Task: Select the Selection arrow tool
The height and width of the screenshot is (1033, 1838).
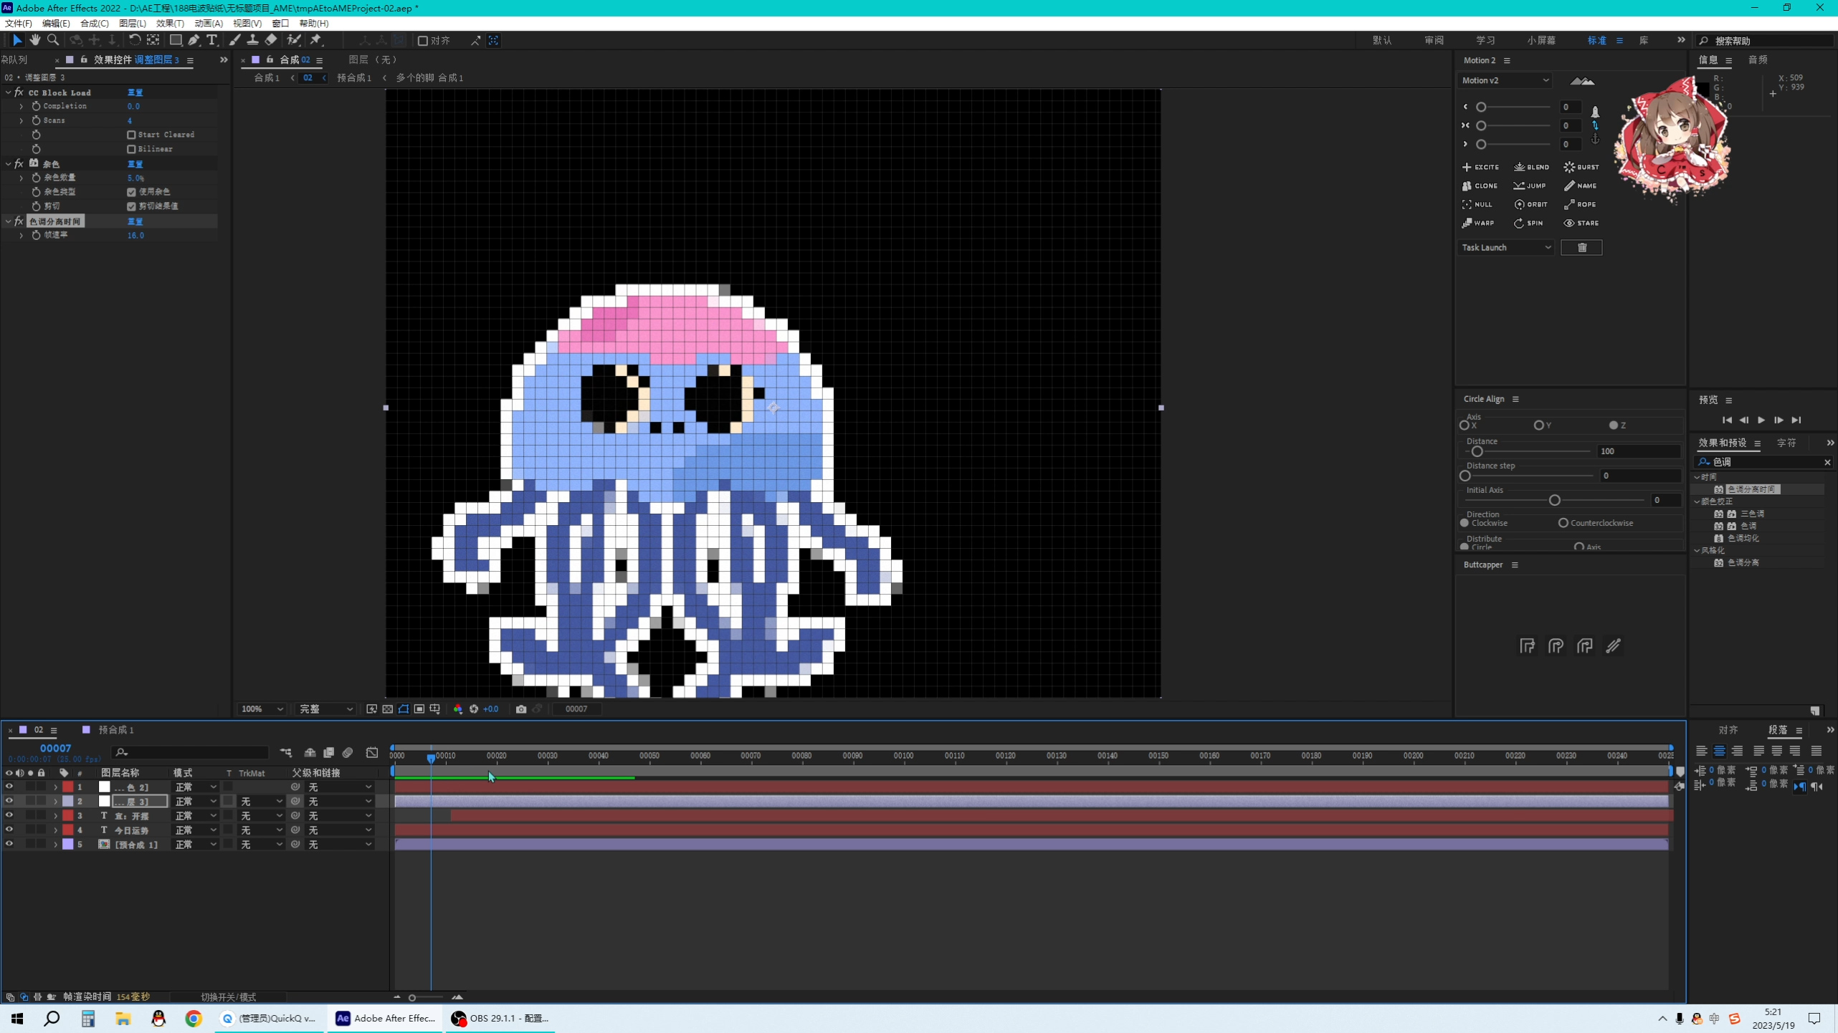Action: 17,40
